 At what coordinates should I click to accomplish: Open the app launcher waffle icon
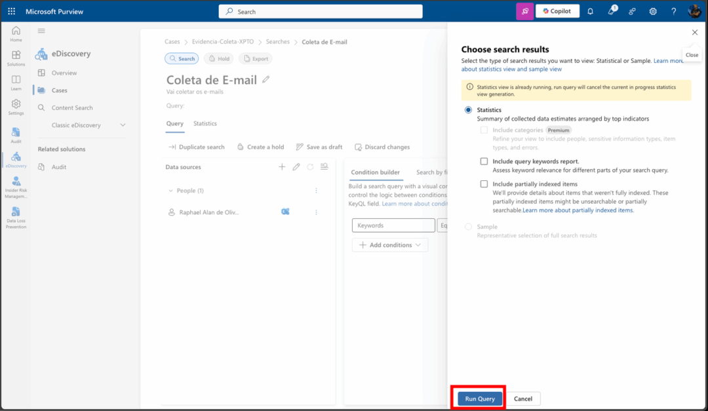11,11
